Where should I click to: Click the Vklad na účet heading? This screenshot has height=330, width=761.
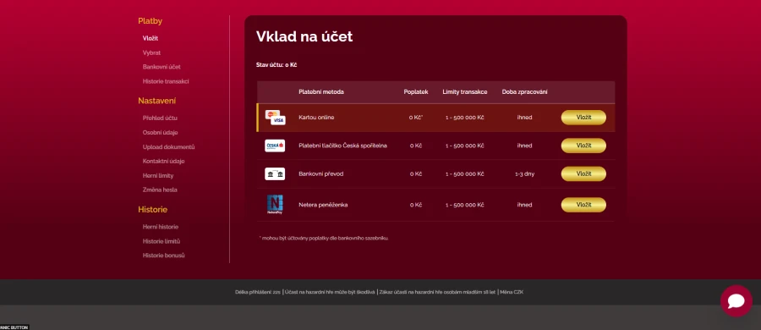click(x=304, y=36)
